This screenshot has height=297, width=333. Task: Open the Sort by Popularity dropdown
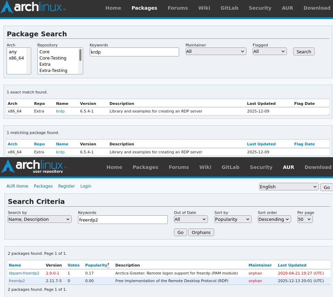tap(233, 219)
